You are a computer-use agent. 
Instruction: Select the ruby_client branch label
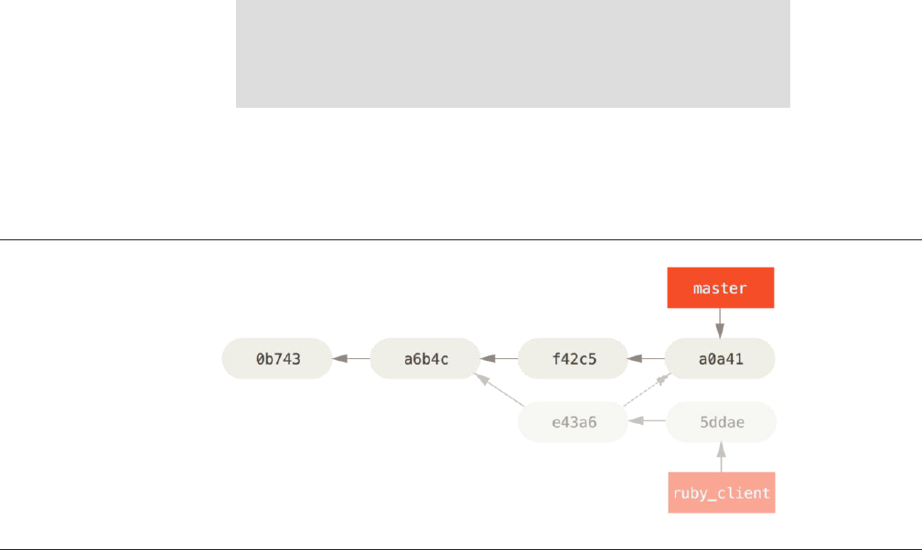(721, 492)
